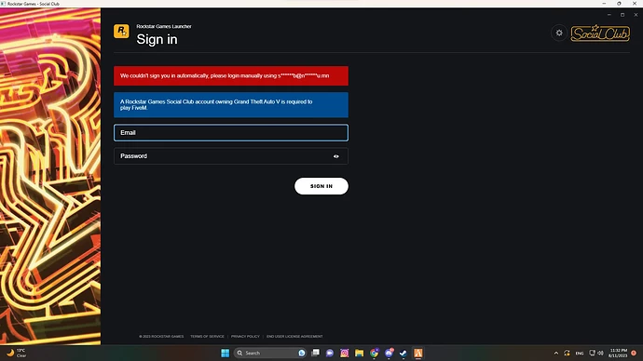Click the Windows Start button
The height and width of the screenshot is (361, 643).
tap(226, 353)
